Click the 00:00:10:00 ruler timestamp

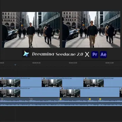(x=73, y=63)
